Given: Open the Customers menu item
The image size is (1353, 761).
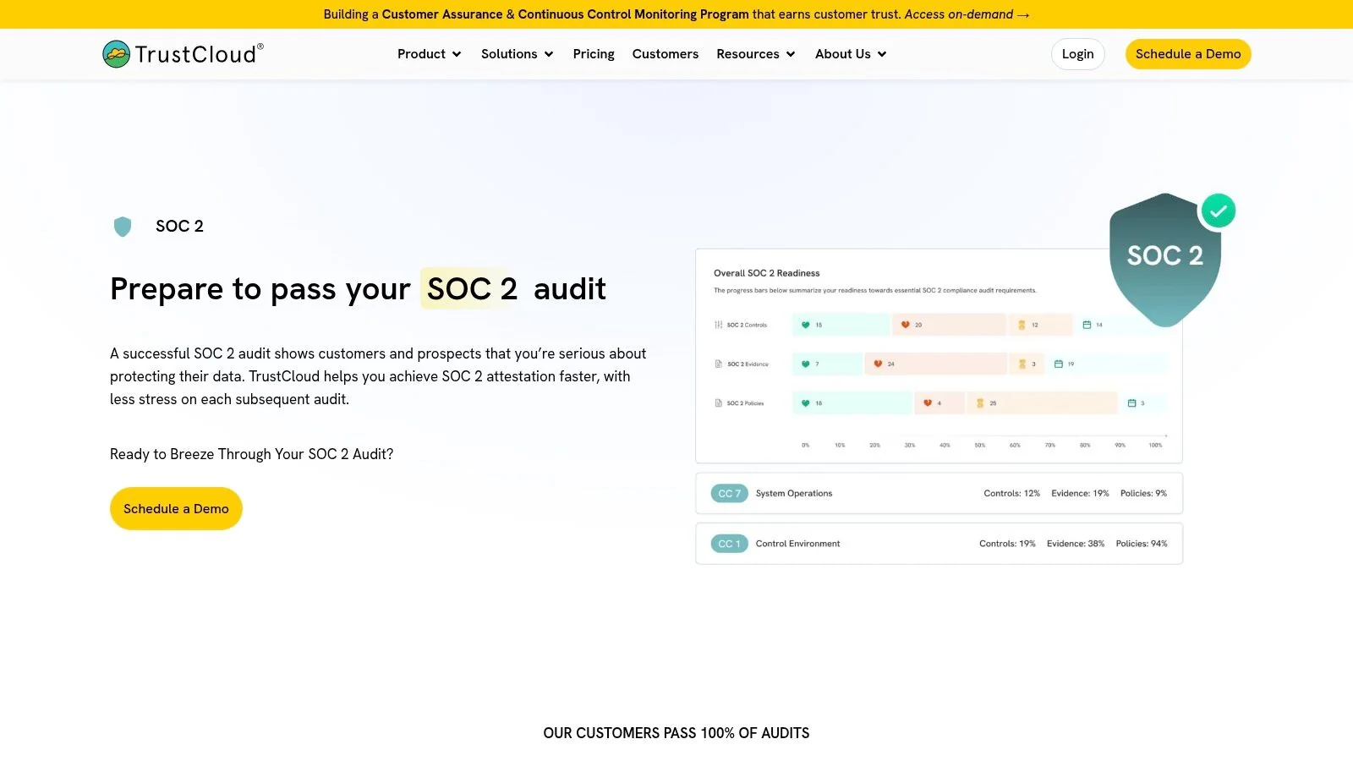Looking at the screenshot, I should 665,53.
